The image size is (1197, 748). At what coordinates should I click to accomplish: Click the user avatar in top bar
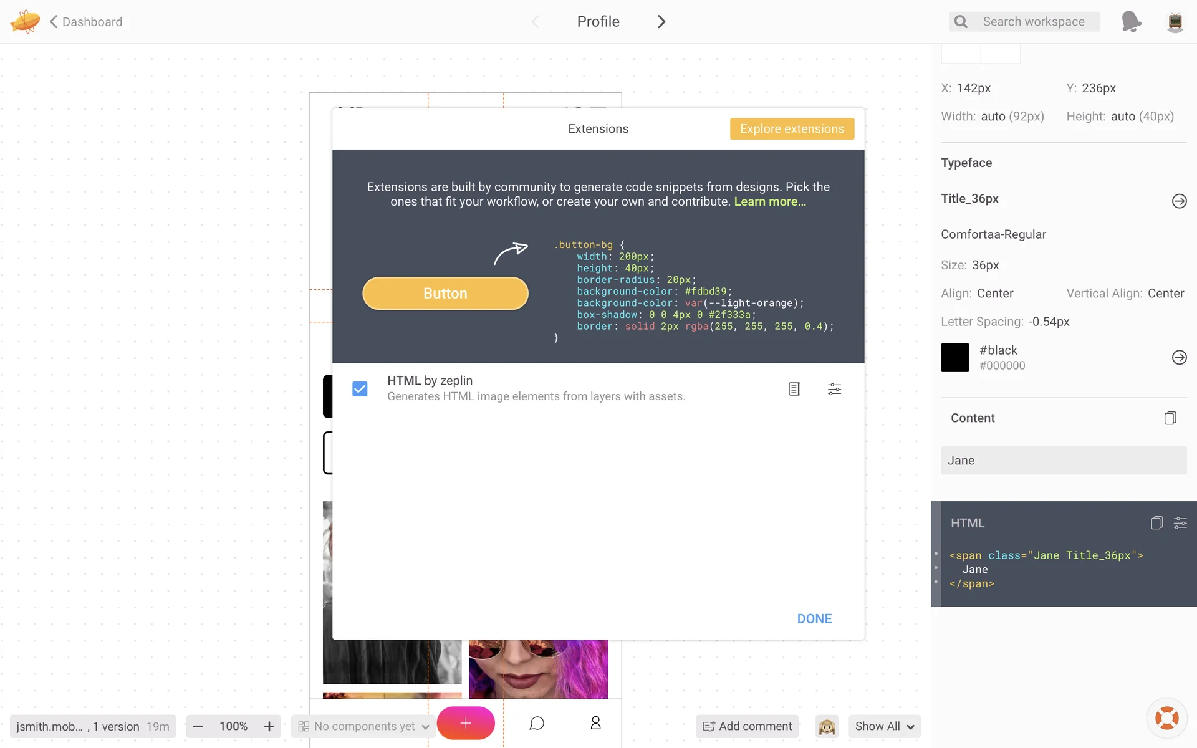(1175, 22)
